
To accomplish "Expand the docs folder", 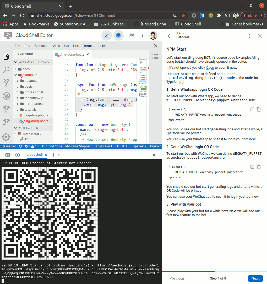I will pos(15,69).
